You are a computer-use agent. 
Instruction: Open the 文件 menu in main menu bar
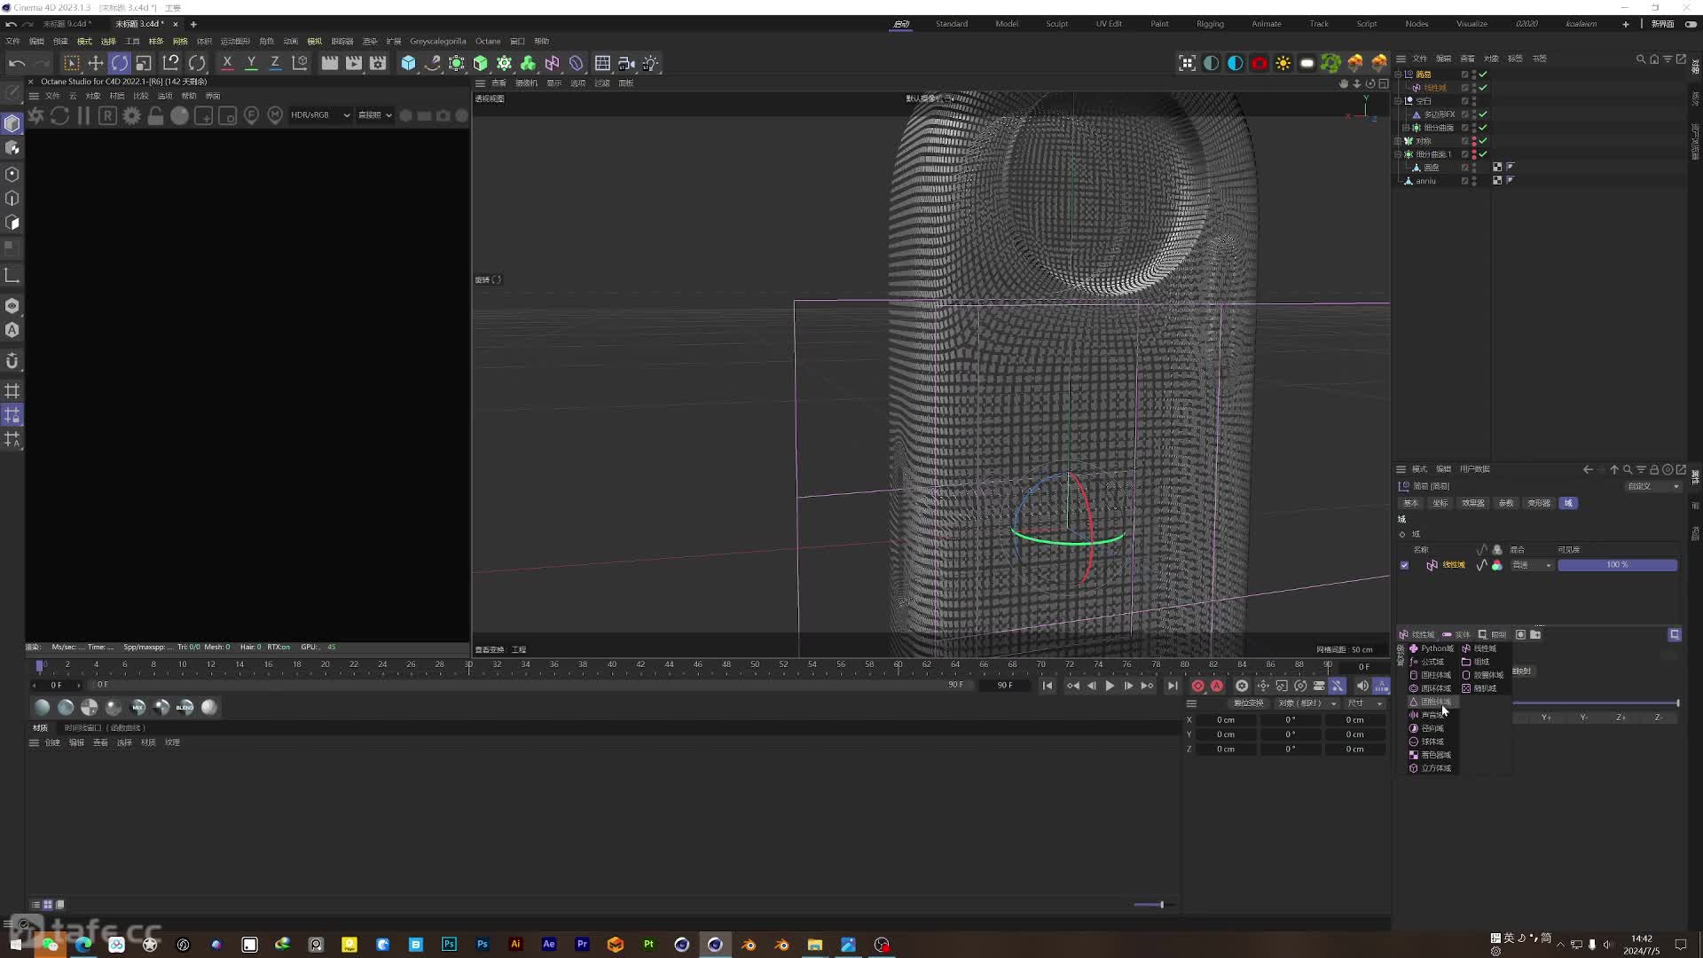pos(12,41)
